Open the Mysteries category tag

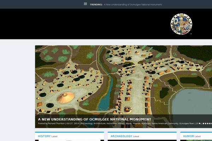[146, 123]
